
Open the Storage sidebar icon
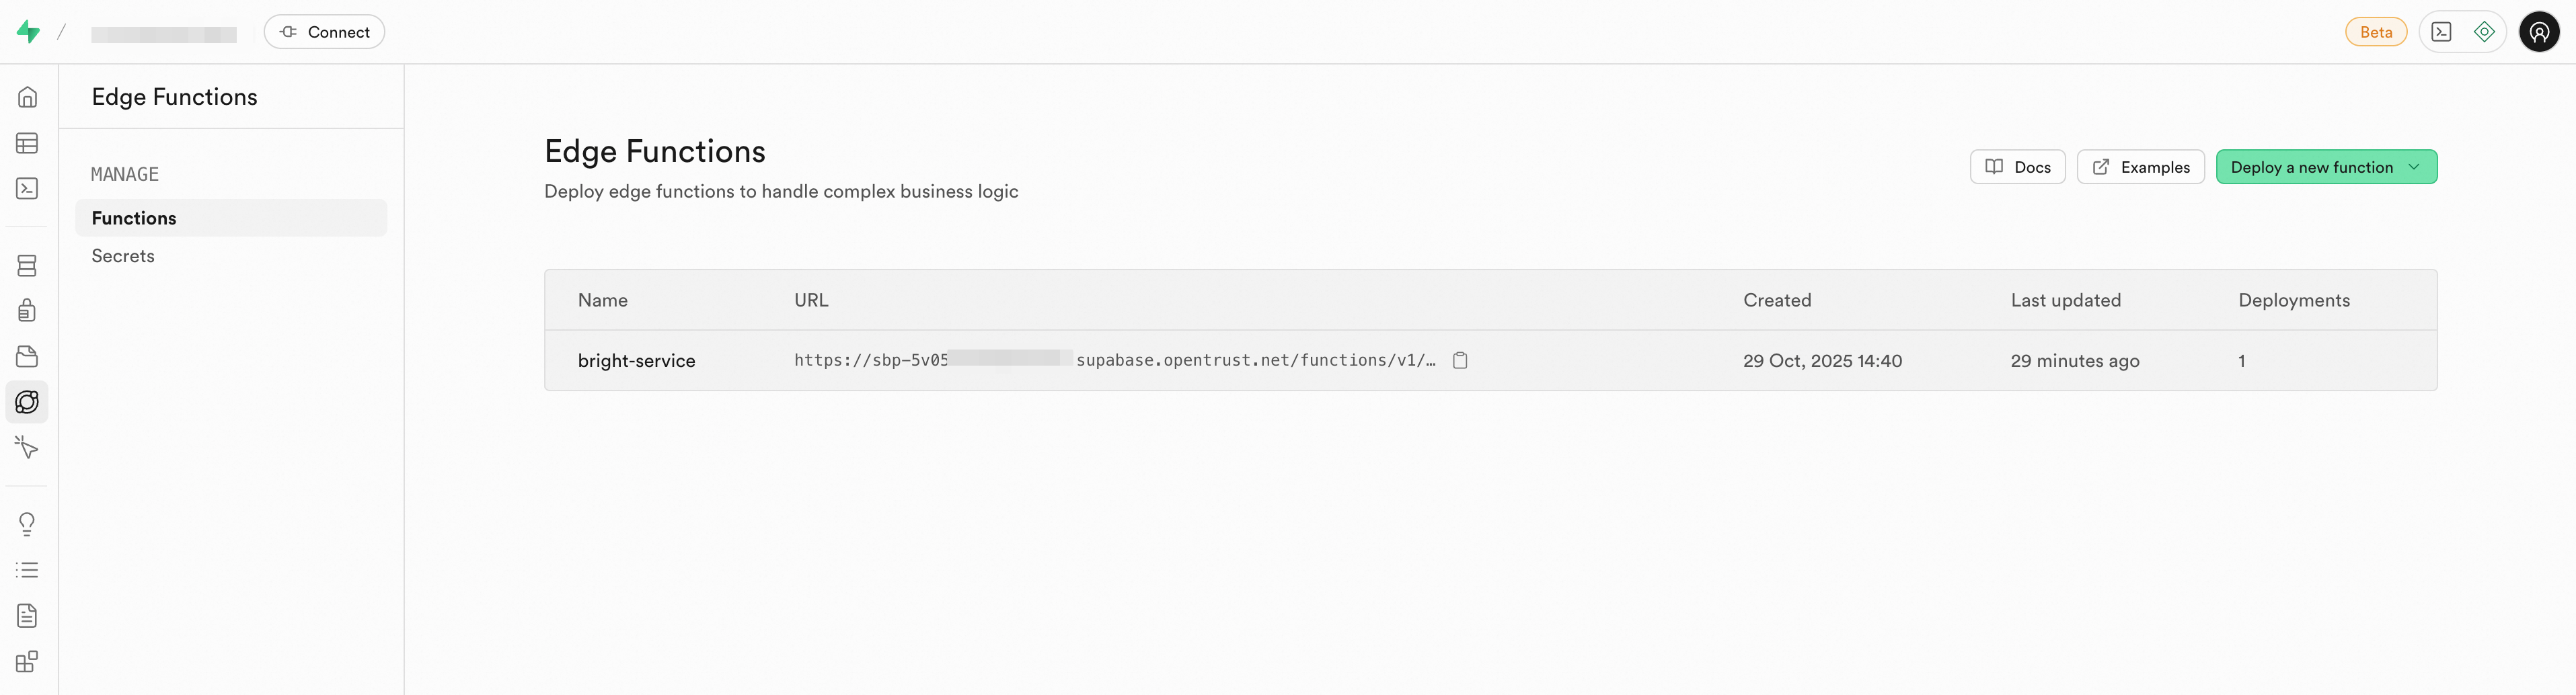[27, 356]
